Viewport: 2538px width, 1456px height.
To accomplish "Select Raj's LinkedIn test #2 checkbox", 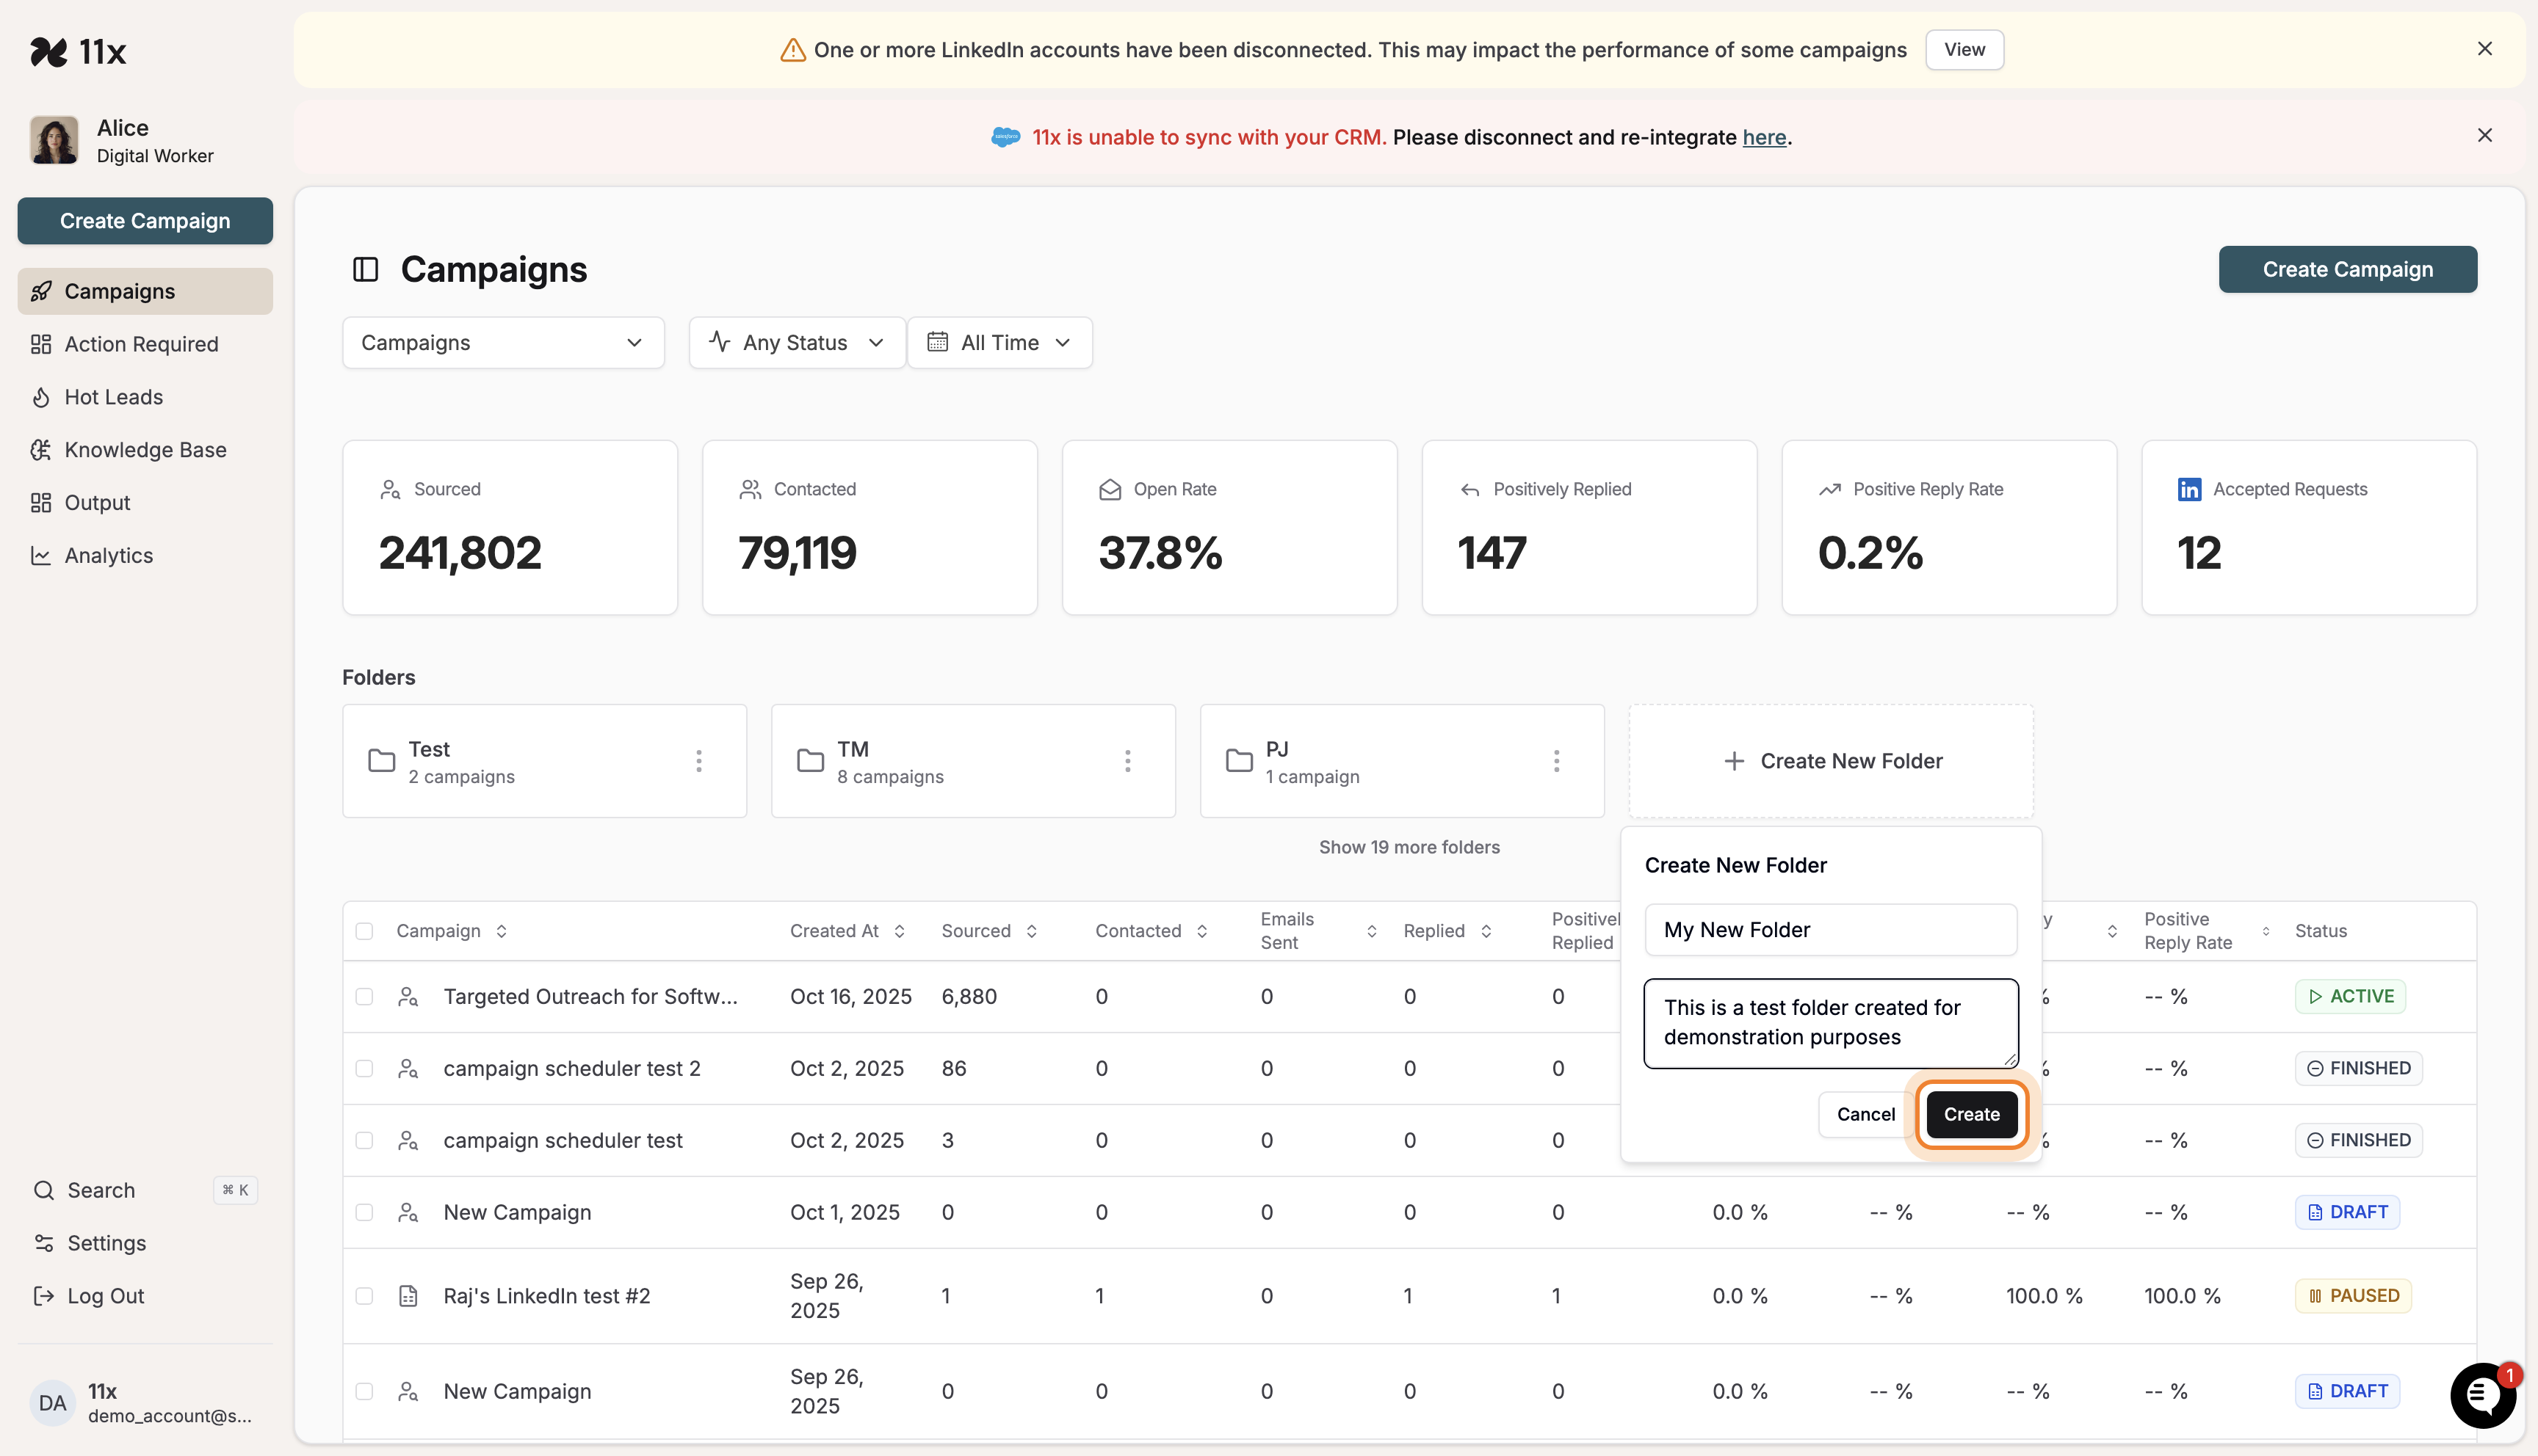I will point(364,1295).
